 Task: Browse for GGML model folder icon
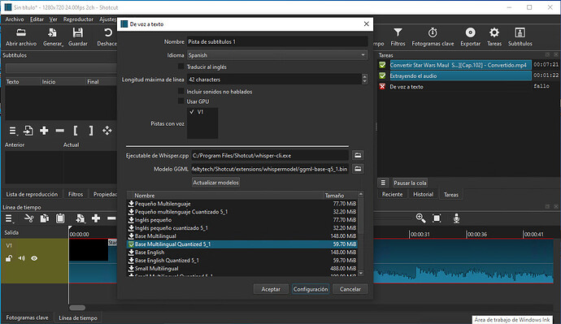[358, 169]
